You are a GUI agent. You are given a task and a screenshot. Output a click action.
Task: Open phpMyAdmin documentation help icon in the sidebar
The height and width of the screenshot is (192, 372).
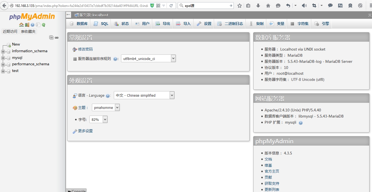click(32, 25)
